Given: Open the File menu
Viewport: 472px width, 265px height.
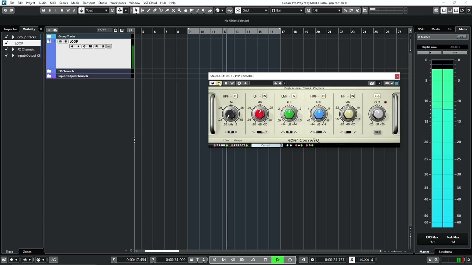Looking at the screenshot, I should coord(12,3).
